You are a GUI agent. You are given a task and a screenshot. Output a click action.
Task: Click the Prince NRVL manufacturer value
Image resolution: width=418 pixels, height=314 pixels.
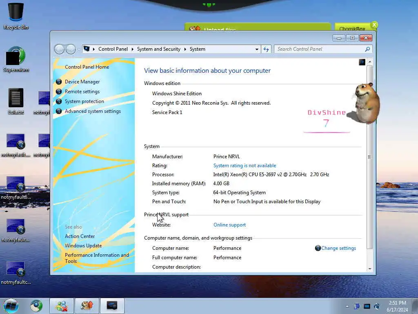click(227, 157)
